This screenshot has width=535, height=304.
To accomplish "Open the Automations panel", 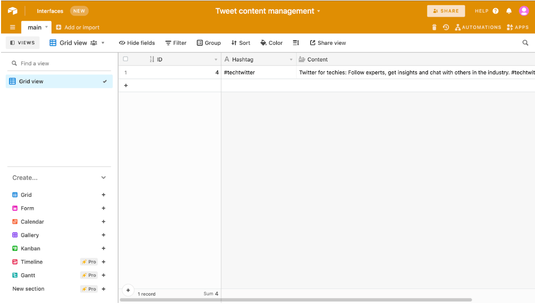I will click(x=478, y=27).
